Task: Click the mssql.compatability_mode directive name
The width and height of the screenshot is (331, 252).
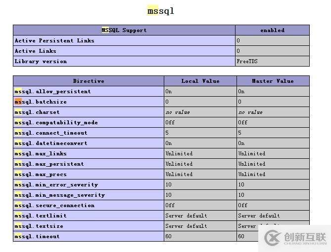Action: [x=56, y=122]
